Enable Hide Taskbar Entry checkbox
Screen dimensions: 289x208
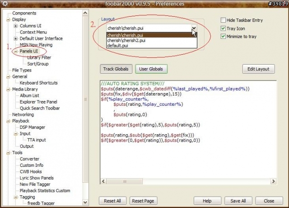[x=223, y=20]
